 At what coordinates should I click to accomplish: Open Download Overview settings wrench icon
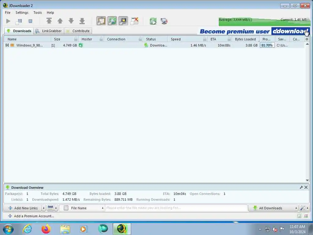[x=301, y=187]
